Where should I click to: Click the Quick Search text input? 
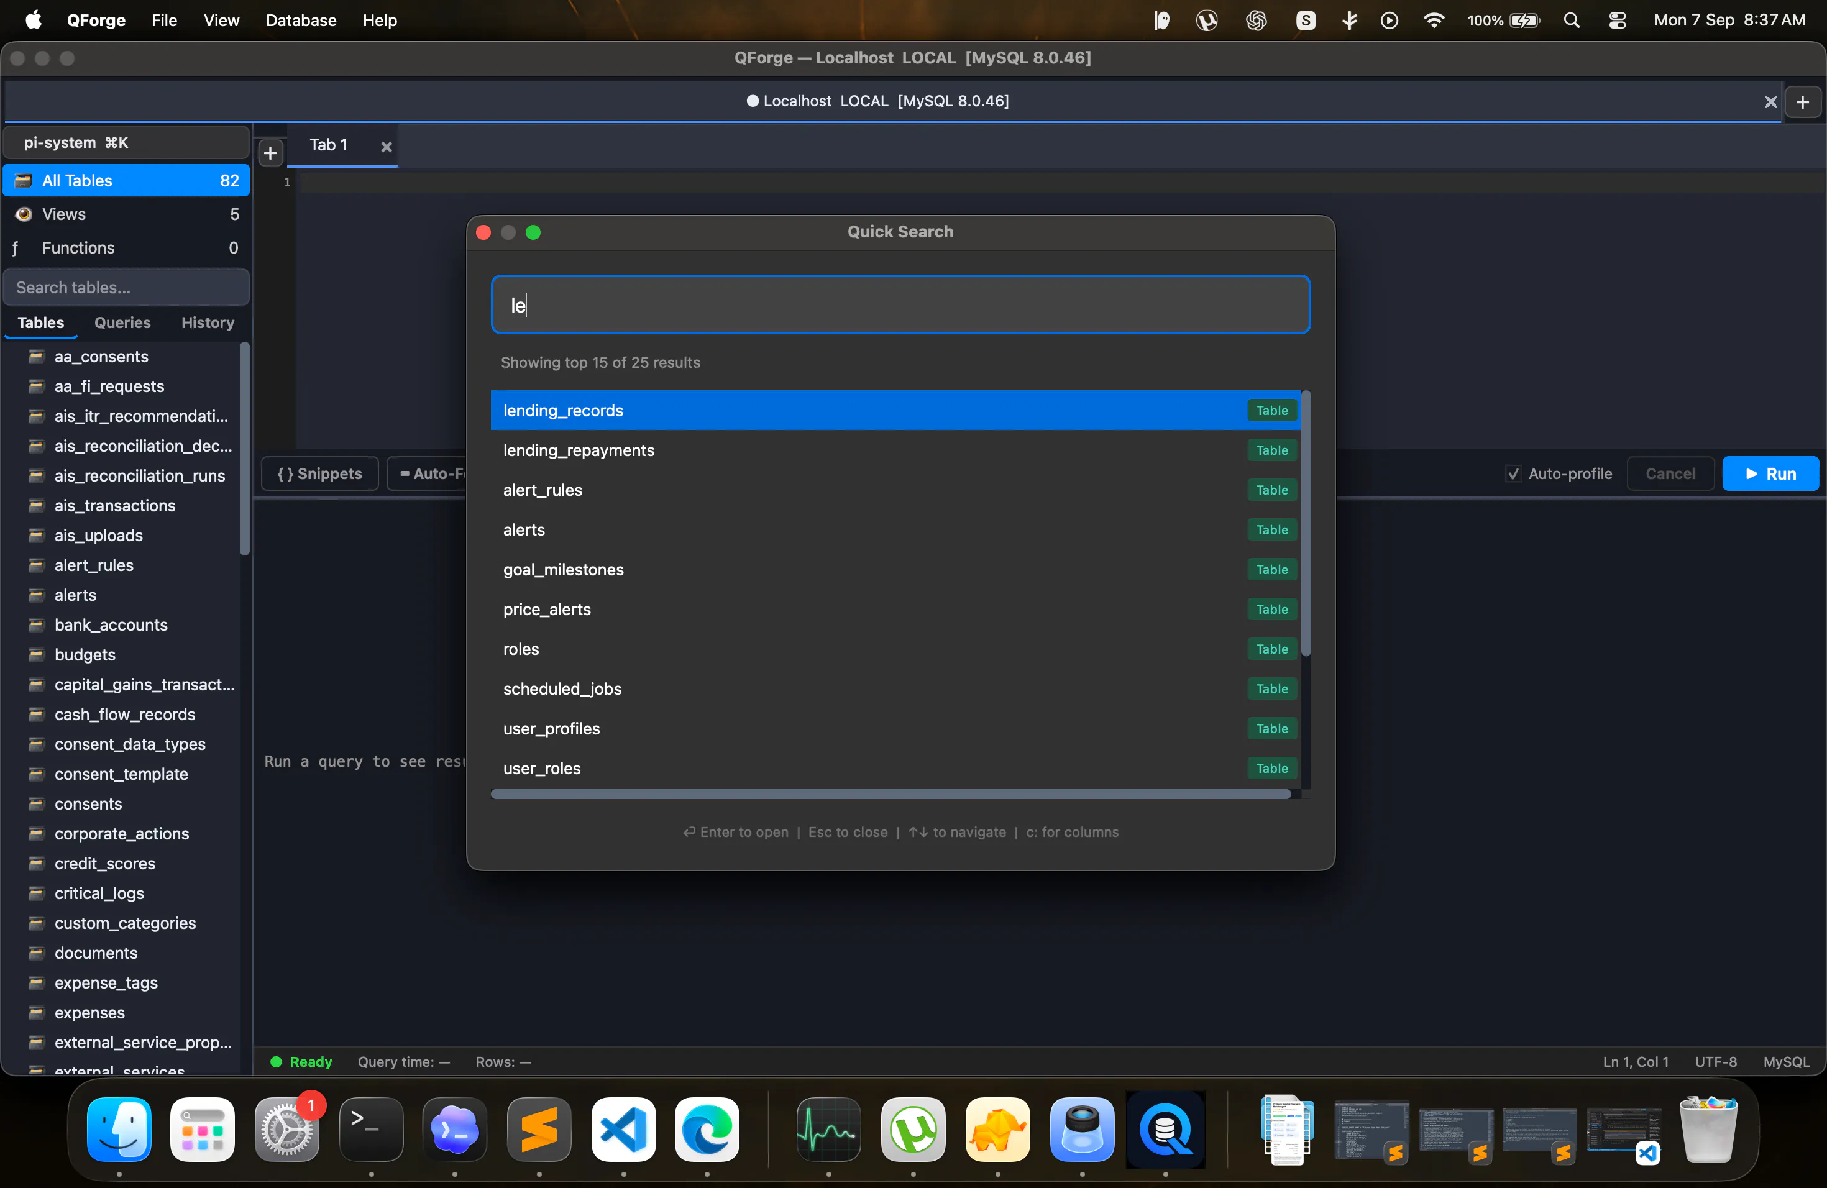(900, 304)
